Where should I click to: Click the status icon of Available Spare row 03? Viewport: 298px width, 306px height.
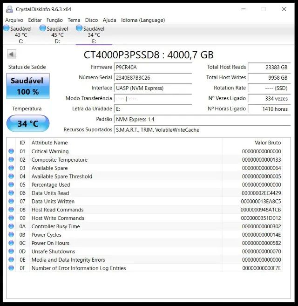coord(11,168)
